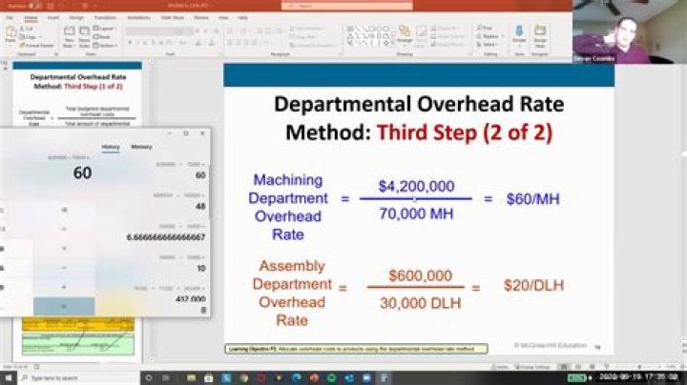Open the Calculator taskbar icon

[x=385, y=378]
